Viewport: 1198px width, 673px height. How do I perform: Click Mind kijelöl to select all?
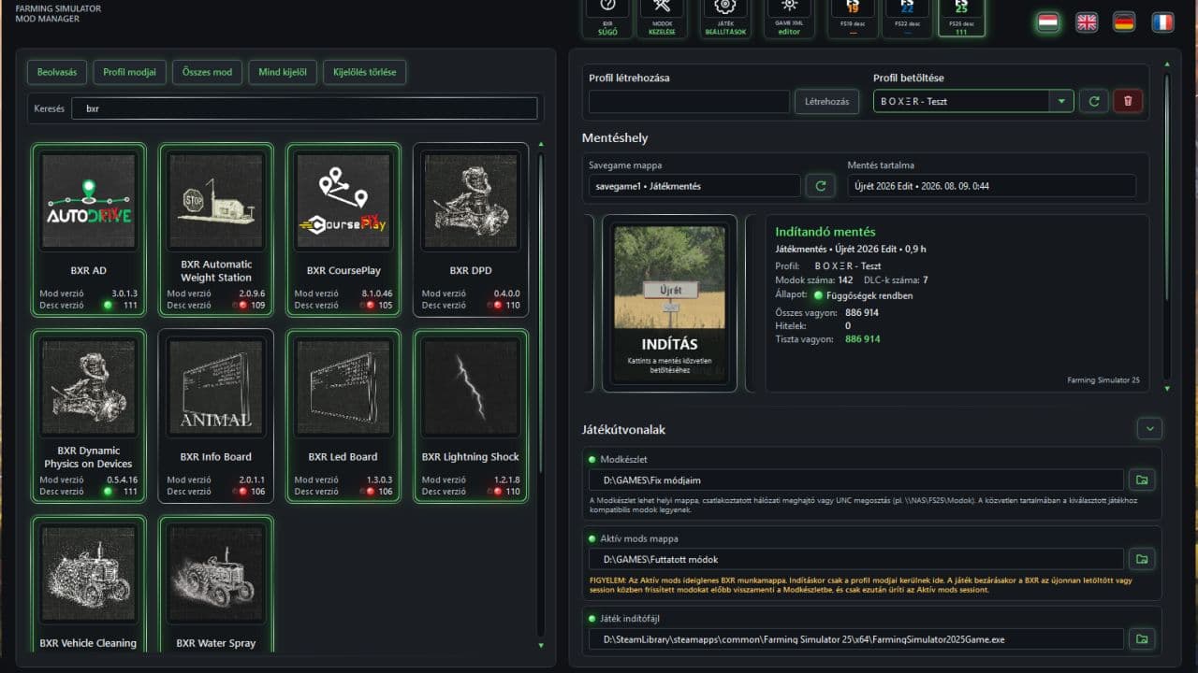(282, 72)
